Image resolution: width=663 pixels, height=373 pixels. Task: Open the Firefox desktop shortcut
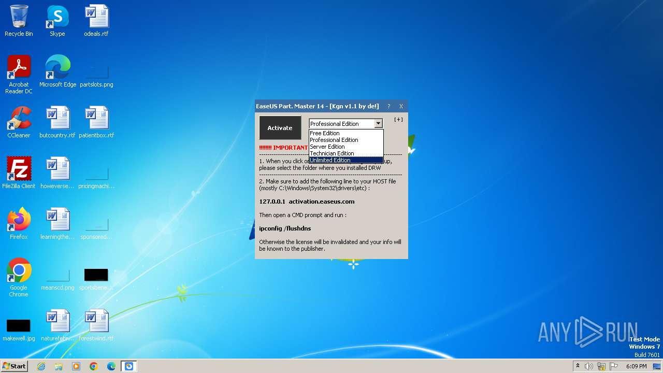19,224
